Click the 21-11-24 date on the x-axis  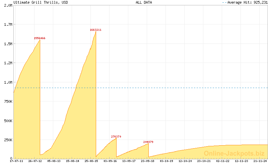point(260,161)
